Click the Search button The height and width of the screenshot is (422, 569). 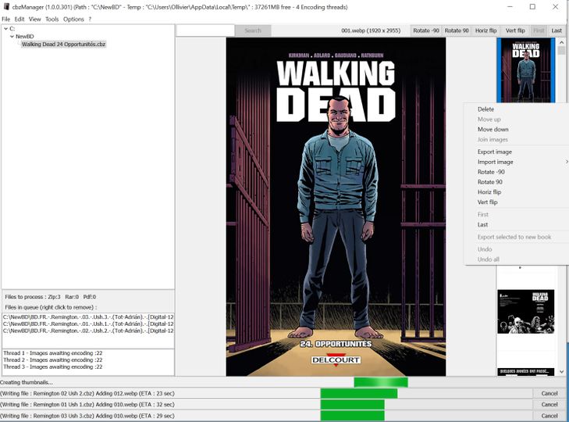[253, 30]
